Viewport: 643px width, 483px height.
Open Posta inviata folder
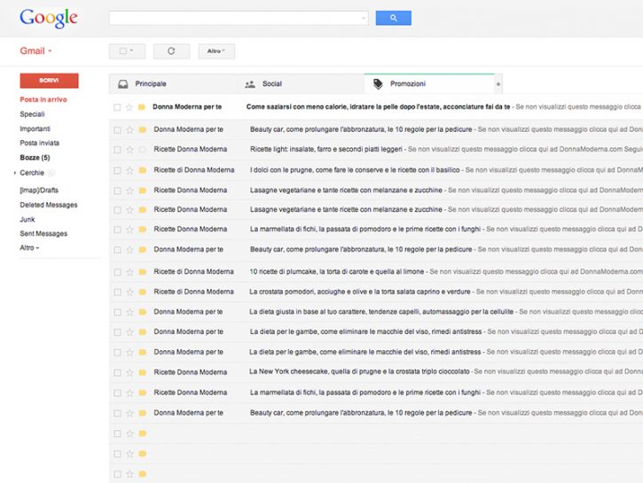pyautogui.click(x=39, y=143)
